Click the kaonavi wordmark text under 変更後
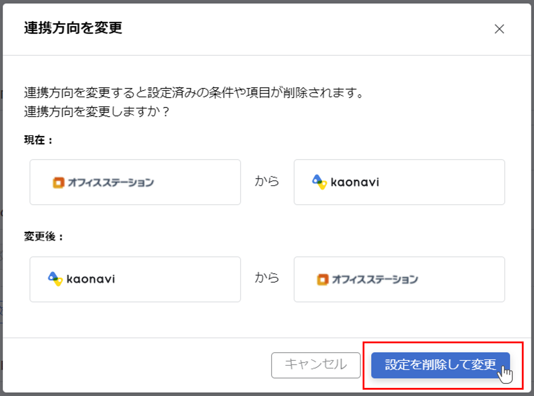534x396 pixels. [91, 279]
